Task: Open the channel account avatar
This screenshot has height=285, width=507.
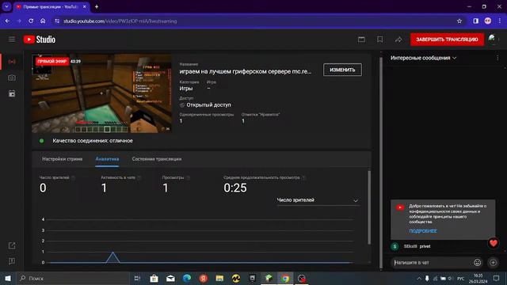Action: pos(493,40)
